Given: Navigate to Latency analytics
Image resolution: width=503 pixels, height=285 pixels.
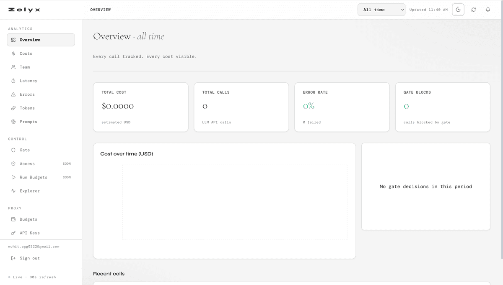Looking at the screenshot, I should point(41,81).
